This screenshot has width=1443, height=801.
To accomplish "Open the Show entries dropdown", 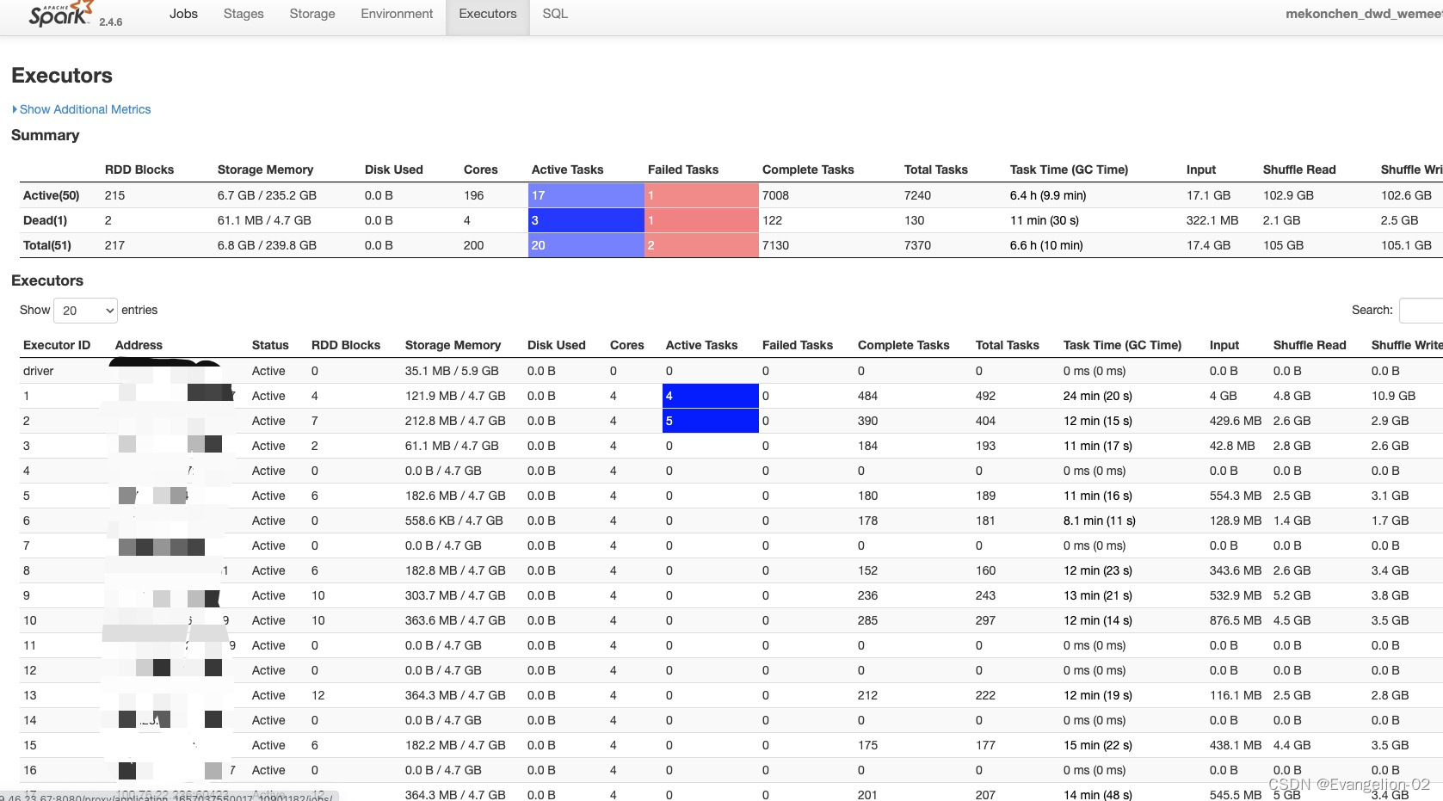I will pos(86,311).
